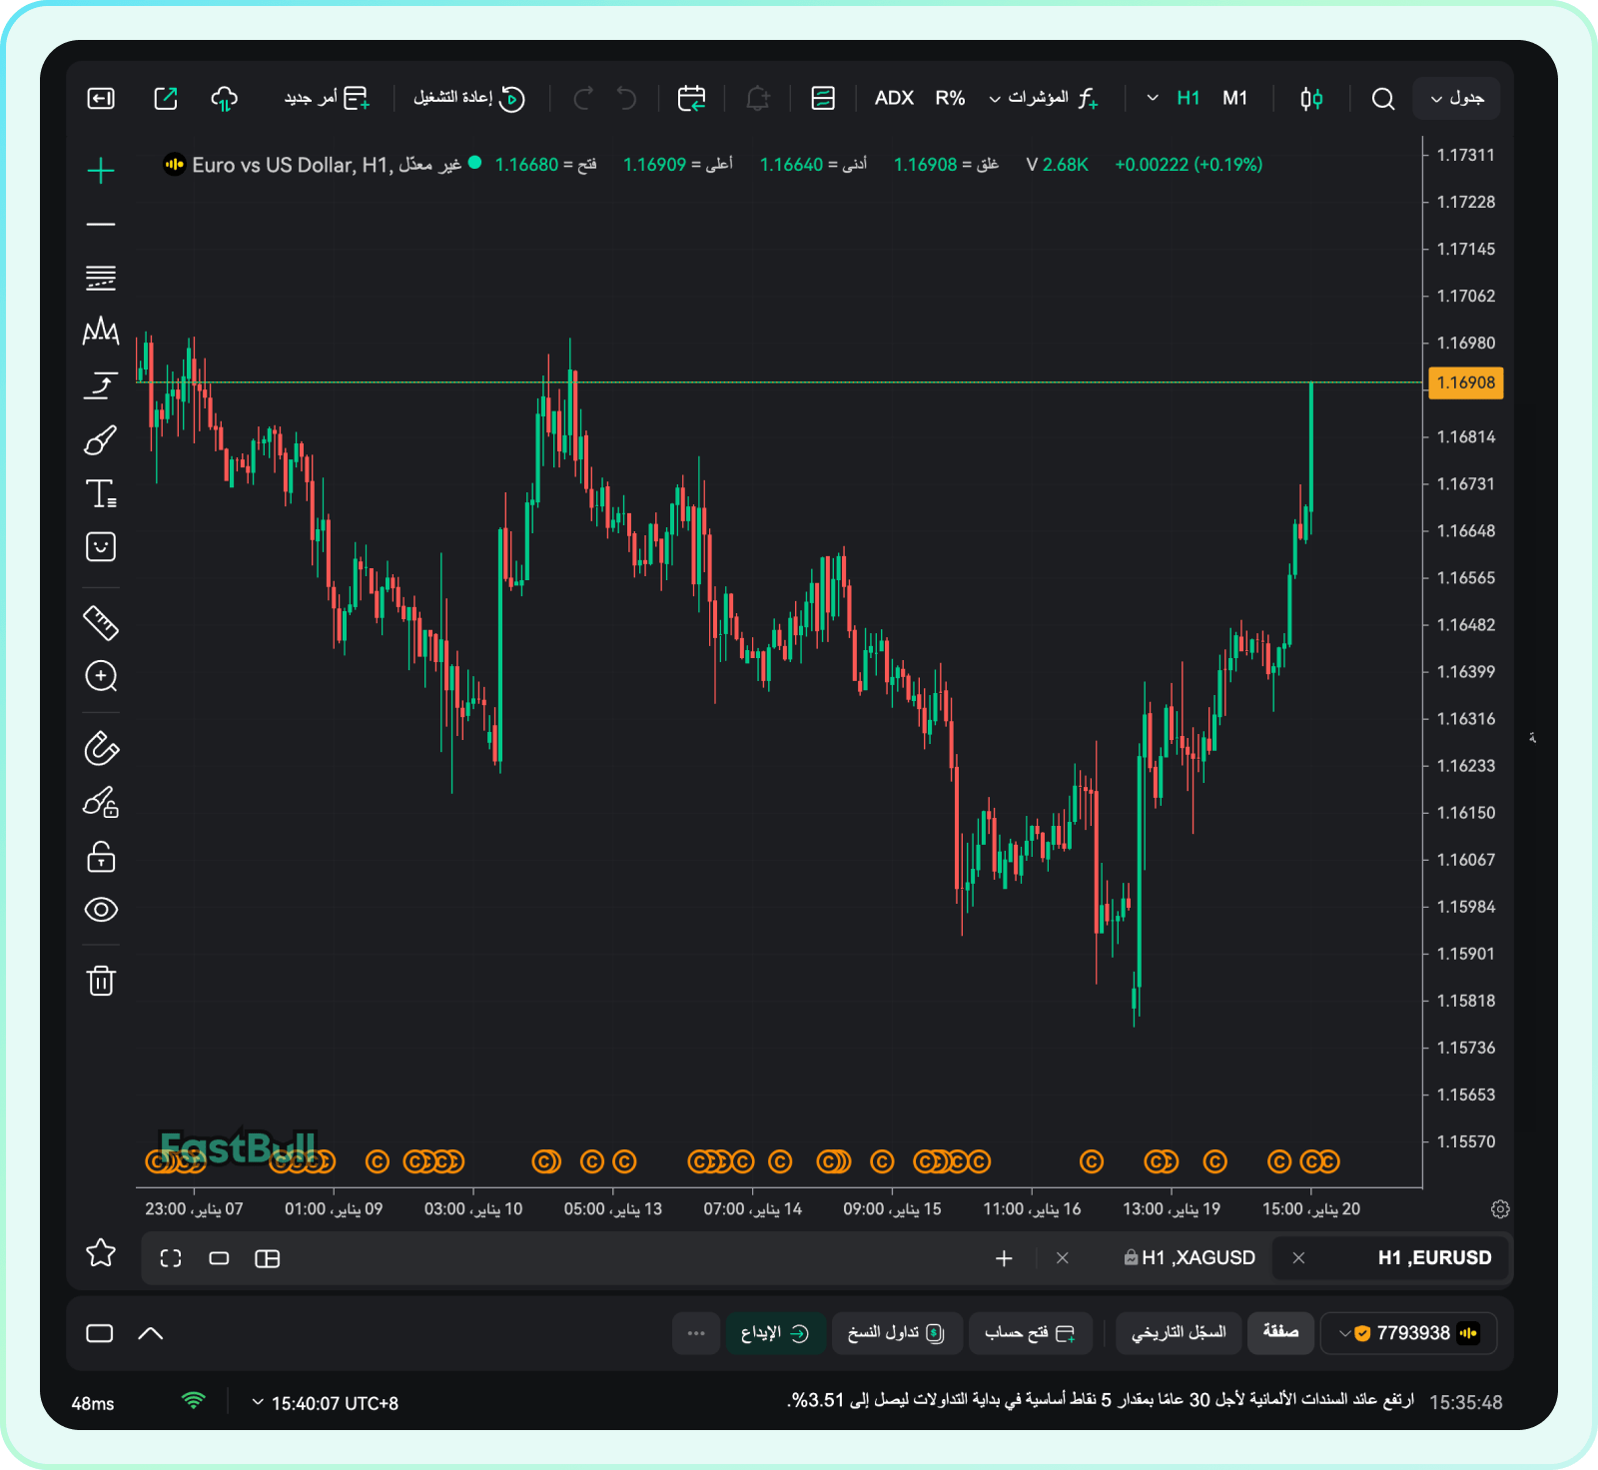Toggle magnet snap mode
Image resolution: width=1598 pixels, height=1470 pixels.
(101, 748)
